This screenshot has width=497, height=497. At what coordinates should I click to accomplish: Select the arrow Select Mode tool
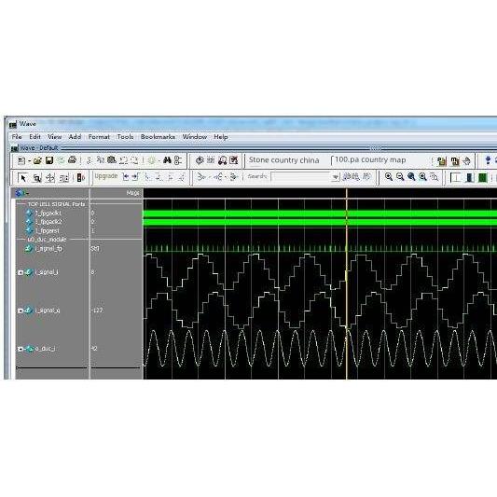(22, 178)
